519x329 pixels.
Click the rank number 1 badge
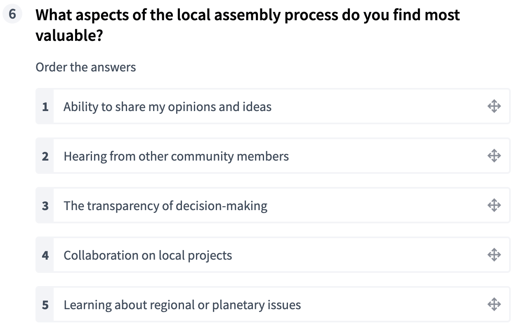tap(45, 107)
